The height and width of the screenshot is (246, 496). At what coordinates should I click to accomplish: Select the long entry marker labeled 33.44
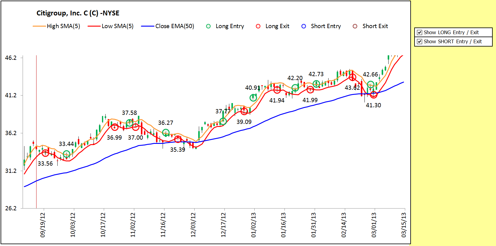pyautogui.click(x=67, y=154)
